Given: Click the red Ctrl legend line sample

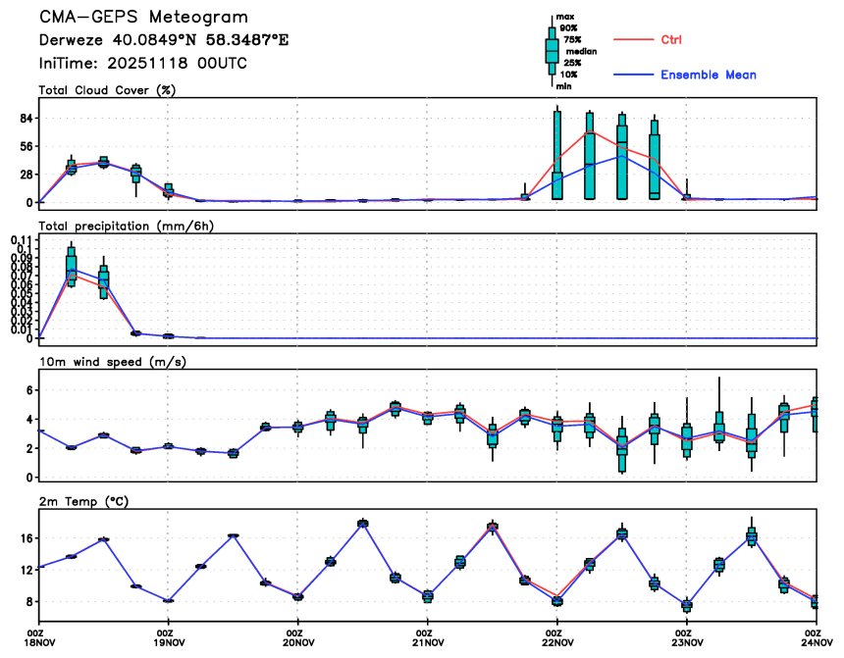Looking at the screenshot, I should coord(634,40).
